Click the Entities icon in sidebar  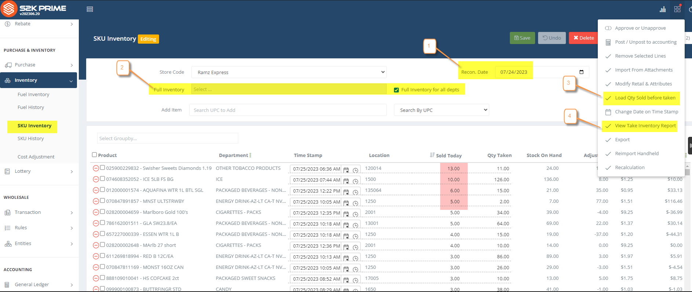coord(8,244)
